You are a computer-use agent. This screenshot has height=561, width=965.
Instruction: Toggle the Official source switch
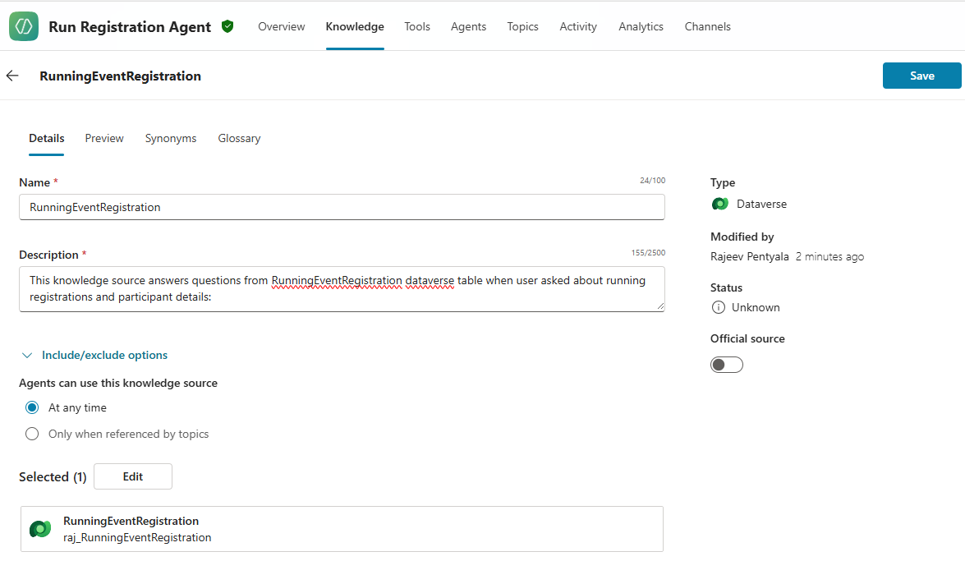727,365
